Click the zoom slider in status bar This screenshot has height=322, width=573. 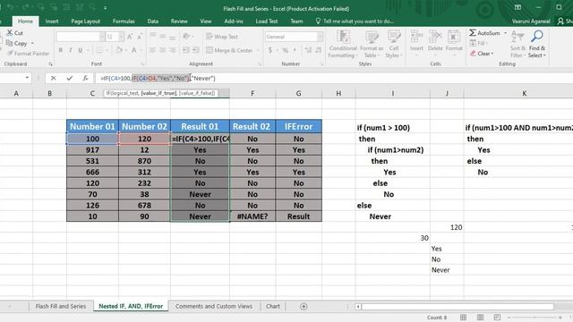point(535,318)
